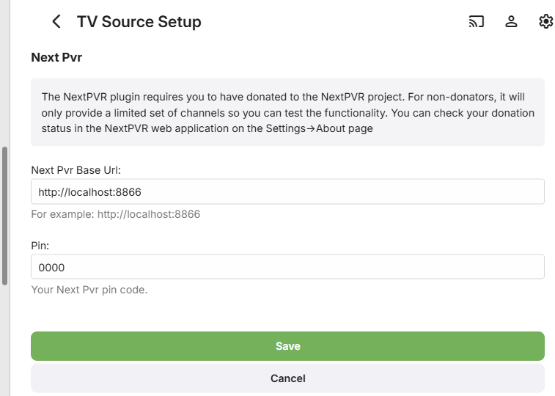Click the 'For example: http://localhost:8866' hint
Viewport: 555px width, 396px height.
pos(115,214)
